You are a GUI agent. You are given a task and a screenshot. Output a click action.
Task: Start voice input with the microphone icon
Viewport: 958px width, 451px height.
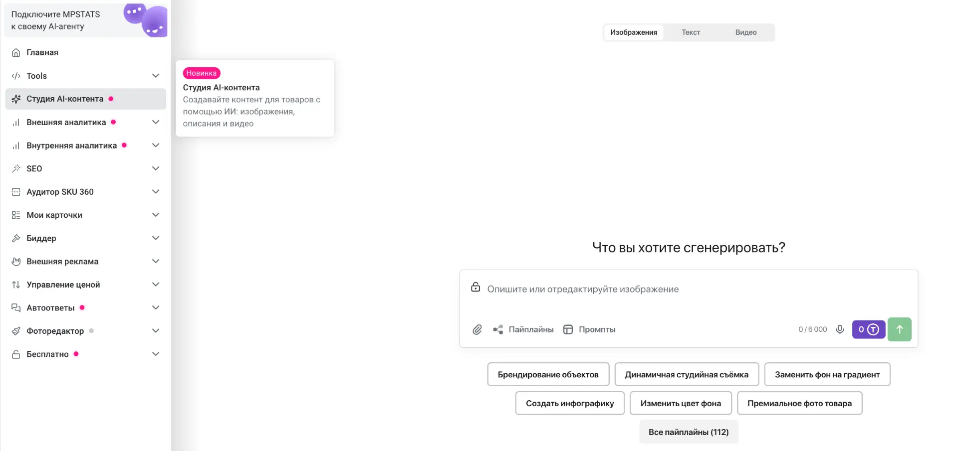point(840,329)
